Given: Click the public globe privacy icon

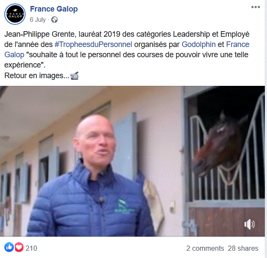Looking at the screenshot, I should click(x=55, y=20).
